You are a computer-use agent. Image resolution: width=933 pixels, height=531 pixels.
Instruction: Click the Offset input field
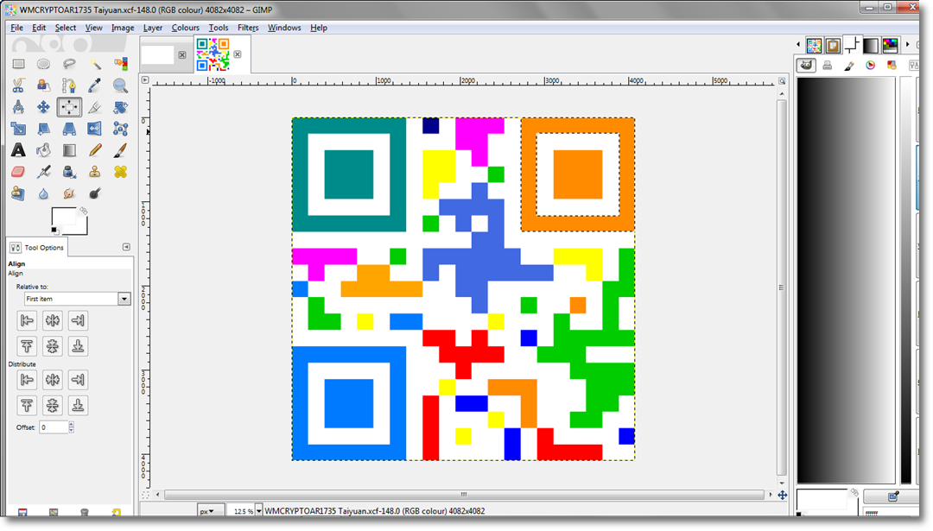(x=54, y=427)
